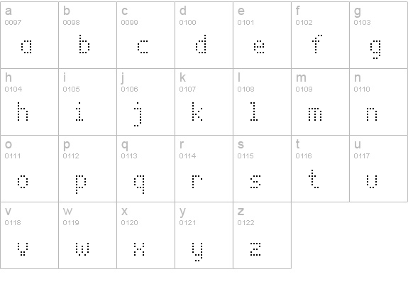Click the letter y cell 0121
The image size is (408, 294).
click(204, 235)
